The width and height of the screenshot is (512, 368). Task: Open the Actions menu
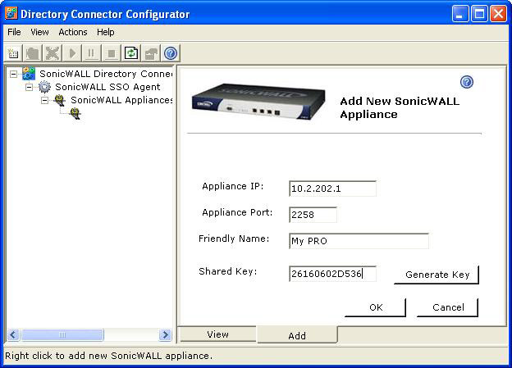[x=73, y=32]
